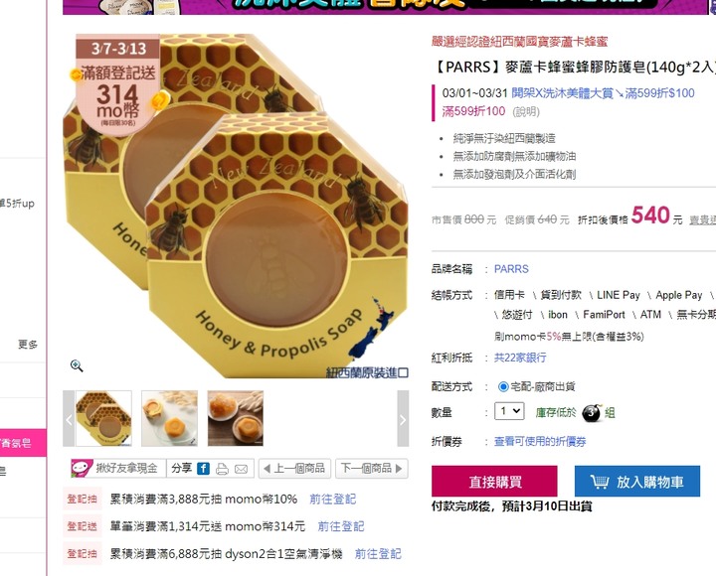Expand 更多 in the left sidebar
This screenshot has height=576, width=716.
[28, 345]
